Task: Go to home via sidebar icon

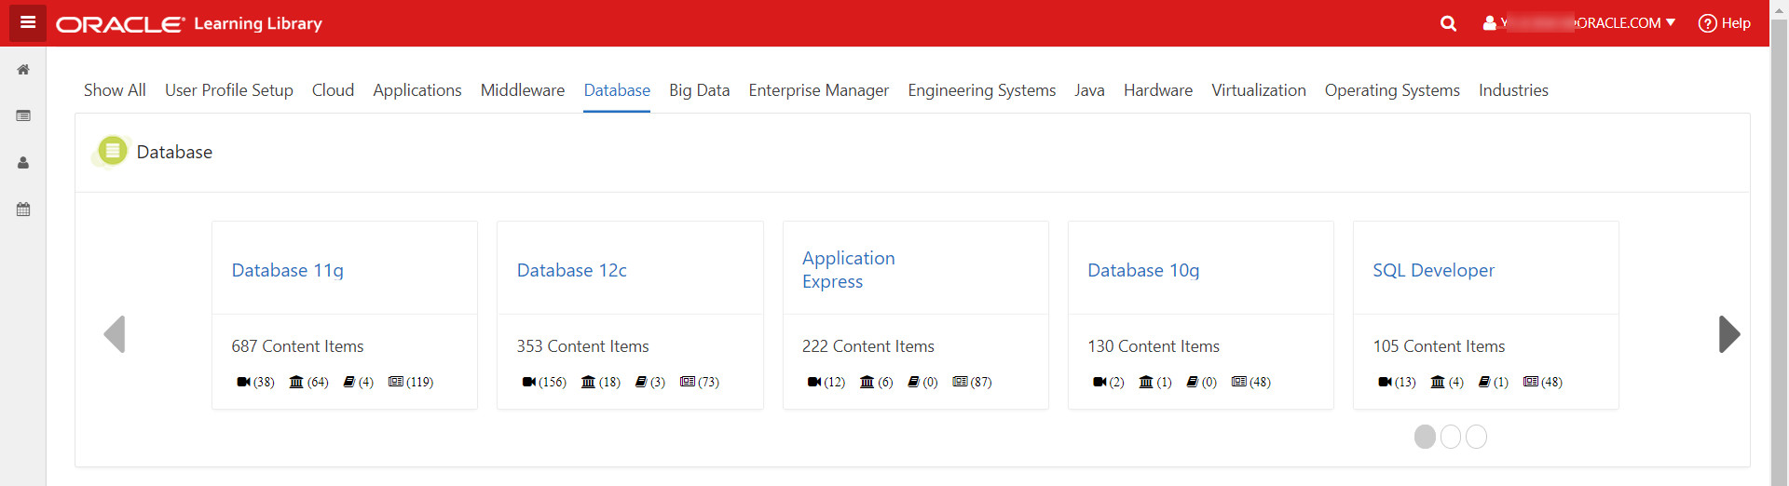Action: pyautogui.click(x=23, y=70)
